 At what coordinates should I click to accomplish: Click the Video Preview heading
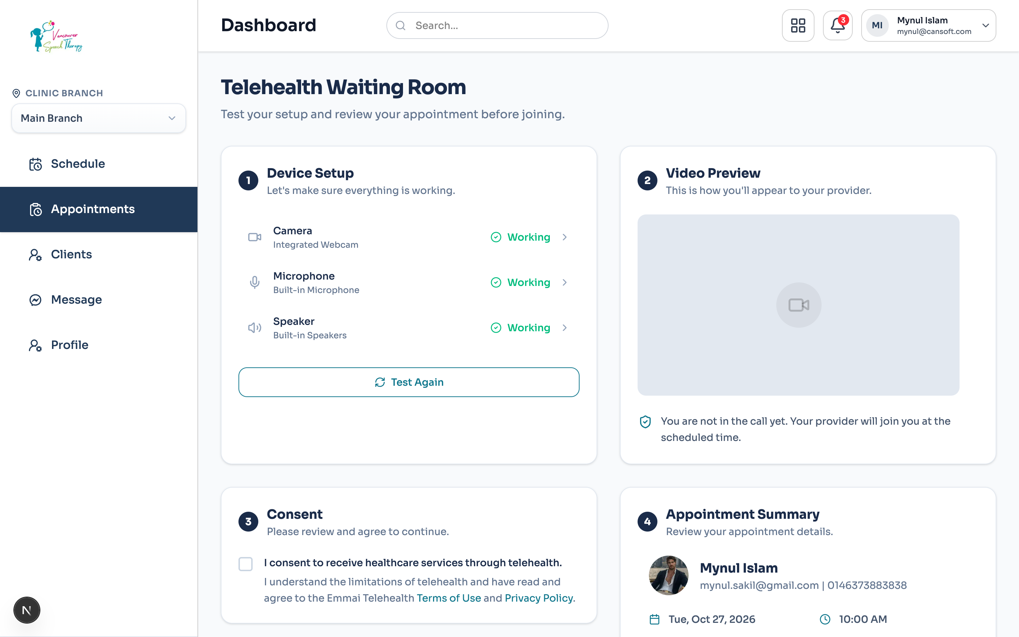(x=713, y=173)
